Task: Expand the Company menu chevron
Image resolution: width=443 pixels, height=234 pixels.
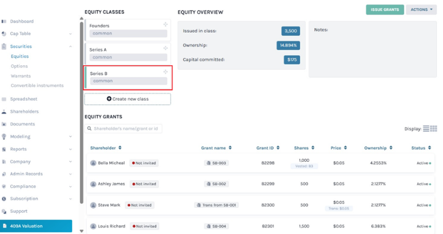Action: click(x=70, y=162)
